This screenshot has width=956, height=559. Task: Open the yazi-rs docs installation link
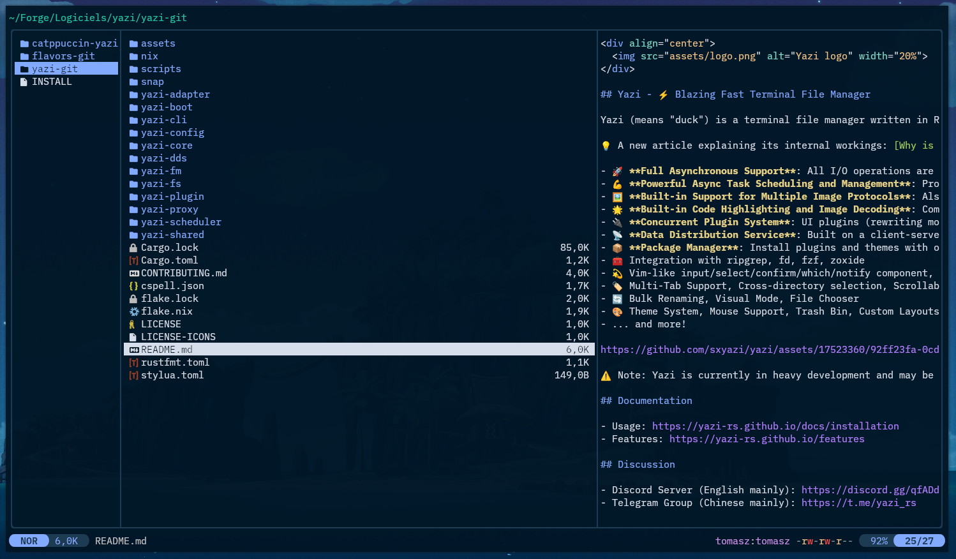coord(775,426)
